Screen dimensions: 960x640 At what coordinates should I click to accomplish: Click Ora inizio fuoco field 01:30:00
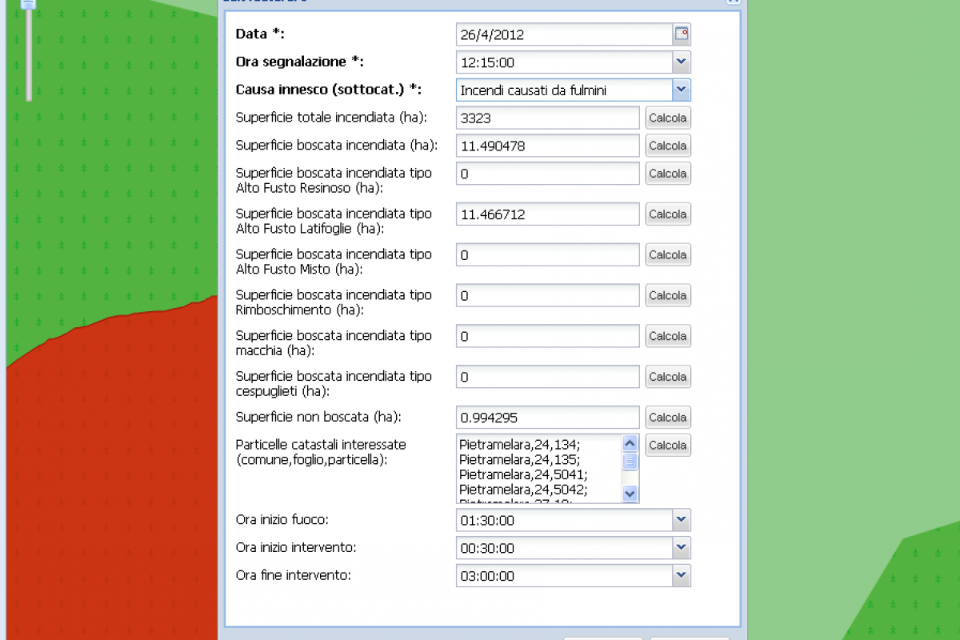coord(565,520)
